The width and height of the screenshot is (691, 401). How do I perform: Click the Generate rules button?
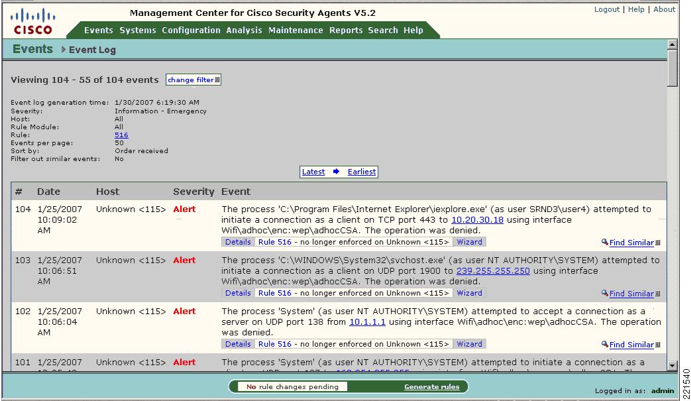(432, 386)
